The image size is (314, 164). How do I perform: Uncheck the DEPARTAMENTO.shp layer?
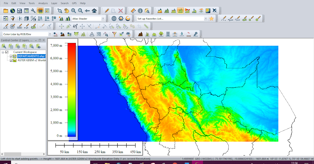[x=12, y=56]
